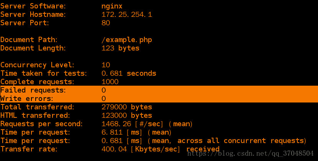Select the concurrency value 10
This screenshot has height=161, width=318.
click(106, 65)
